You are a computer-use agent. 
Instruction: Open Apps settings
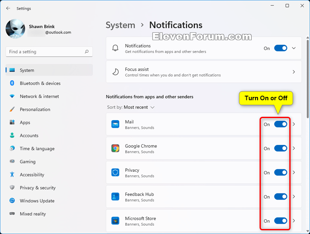(49, 123)
